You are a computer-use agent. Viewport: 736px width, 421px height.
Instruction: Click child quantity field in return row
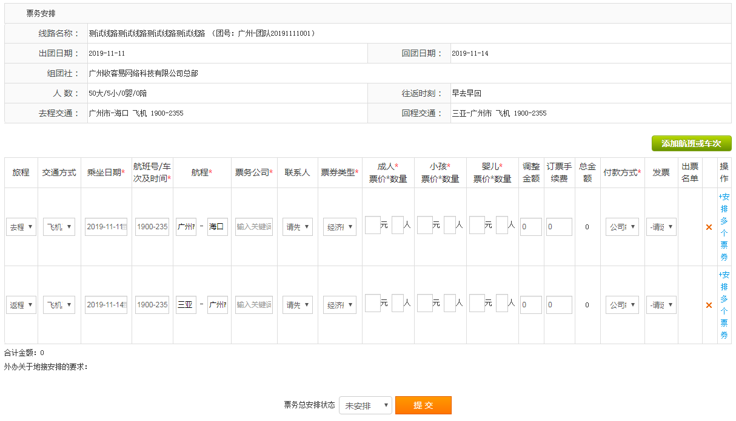coord(449,302)
